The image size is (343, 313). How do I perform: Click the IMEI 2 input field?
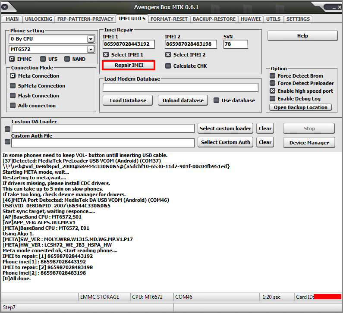pos(191,44)
